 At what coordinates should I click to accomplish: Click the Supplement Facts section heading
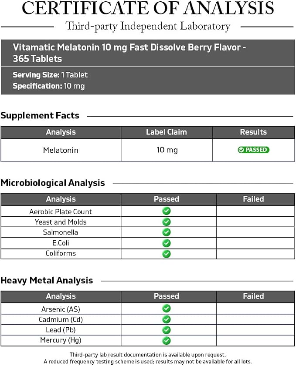pos(40,115)
